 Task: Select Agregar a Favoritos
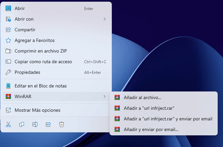(x=56, y=40)
